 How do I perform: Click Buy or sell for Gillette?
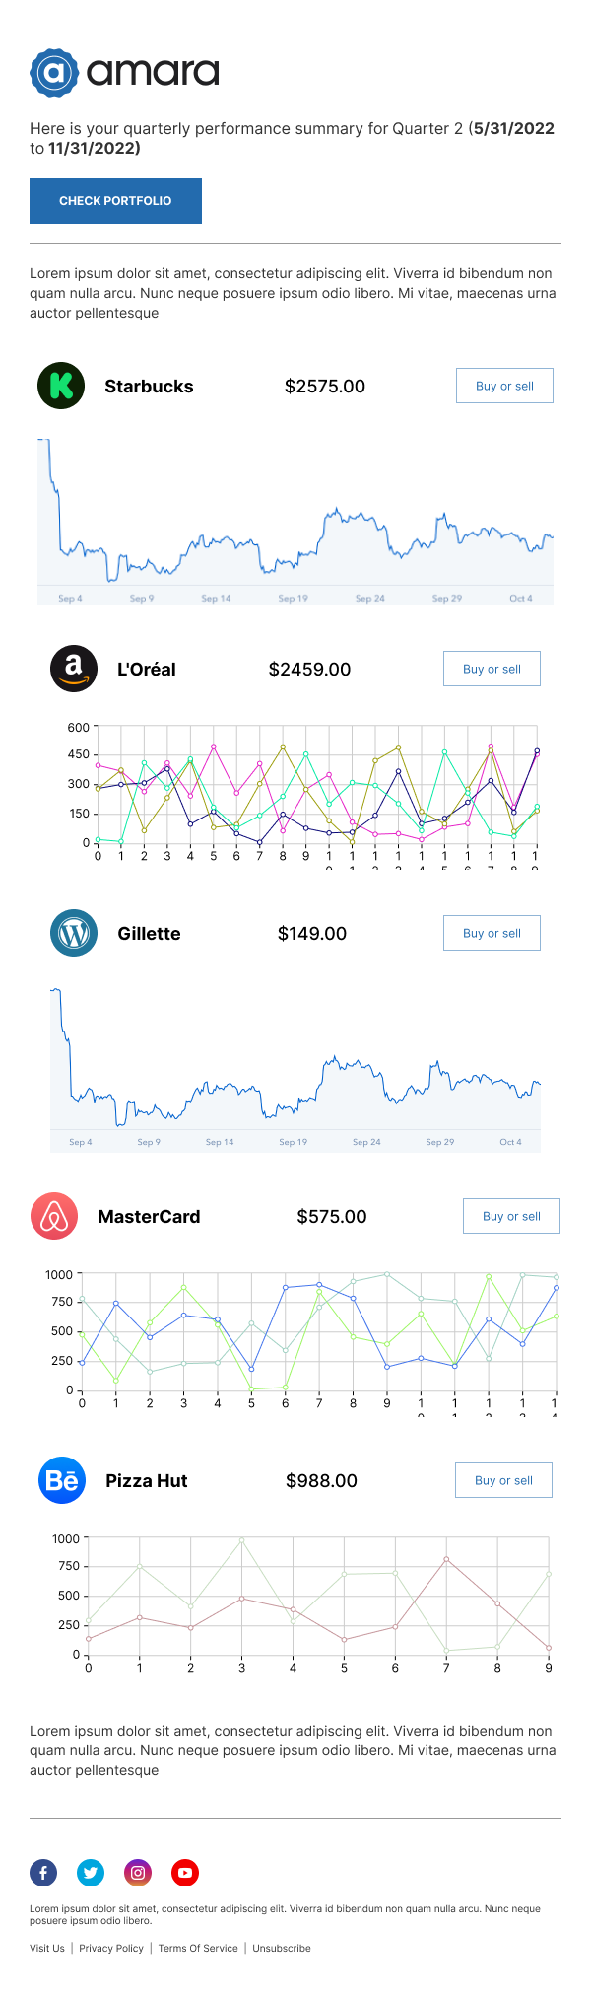pos(492,933)
